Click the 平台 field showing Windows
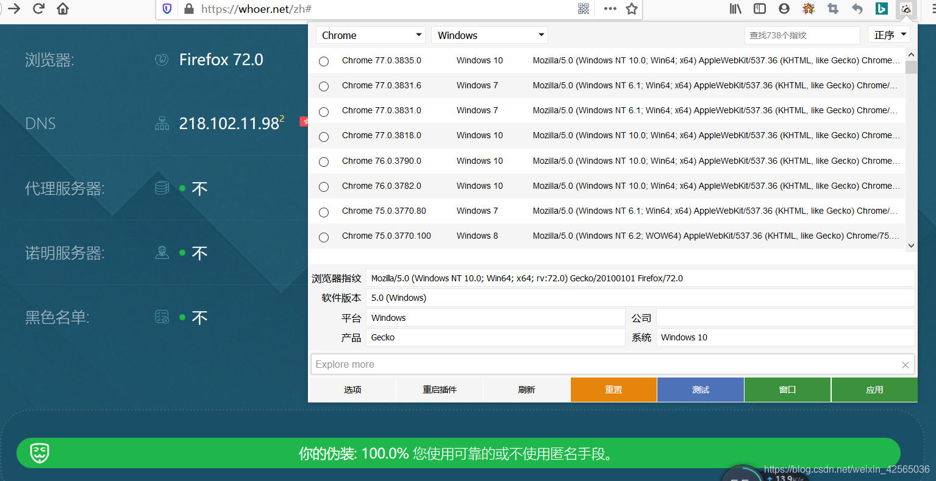The height and width of the screenshot is (481, 936). pyautogui.click(x=495, y=318)
